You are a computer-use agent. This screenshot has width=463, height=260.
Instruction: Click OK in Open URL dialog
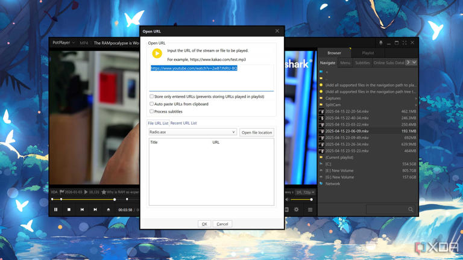click(x=204, y=224)
